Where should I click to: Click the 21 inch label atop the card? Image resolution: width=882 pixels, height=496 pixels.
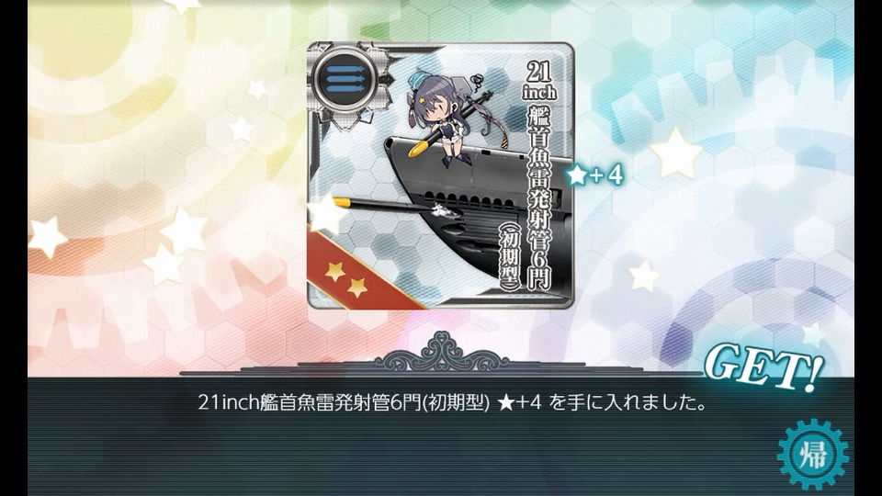[x=540, y=80]
